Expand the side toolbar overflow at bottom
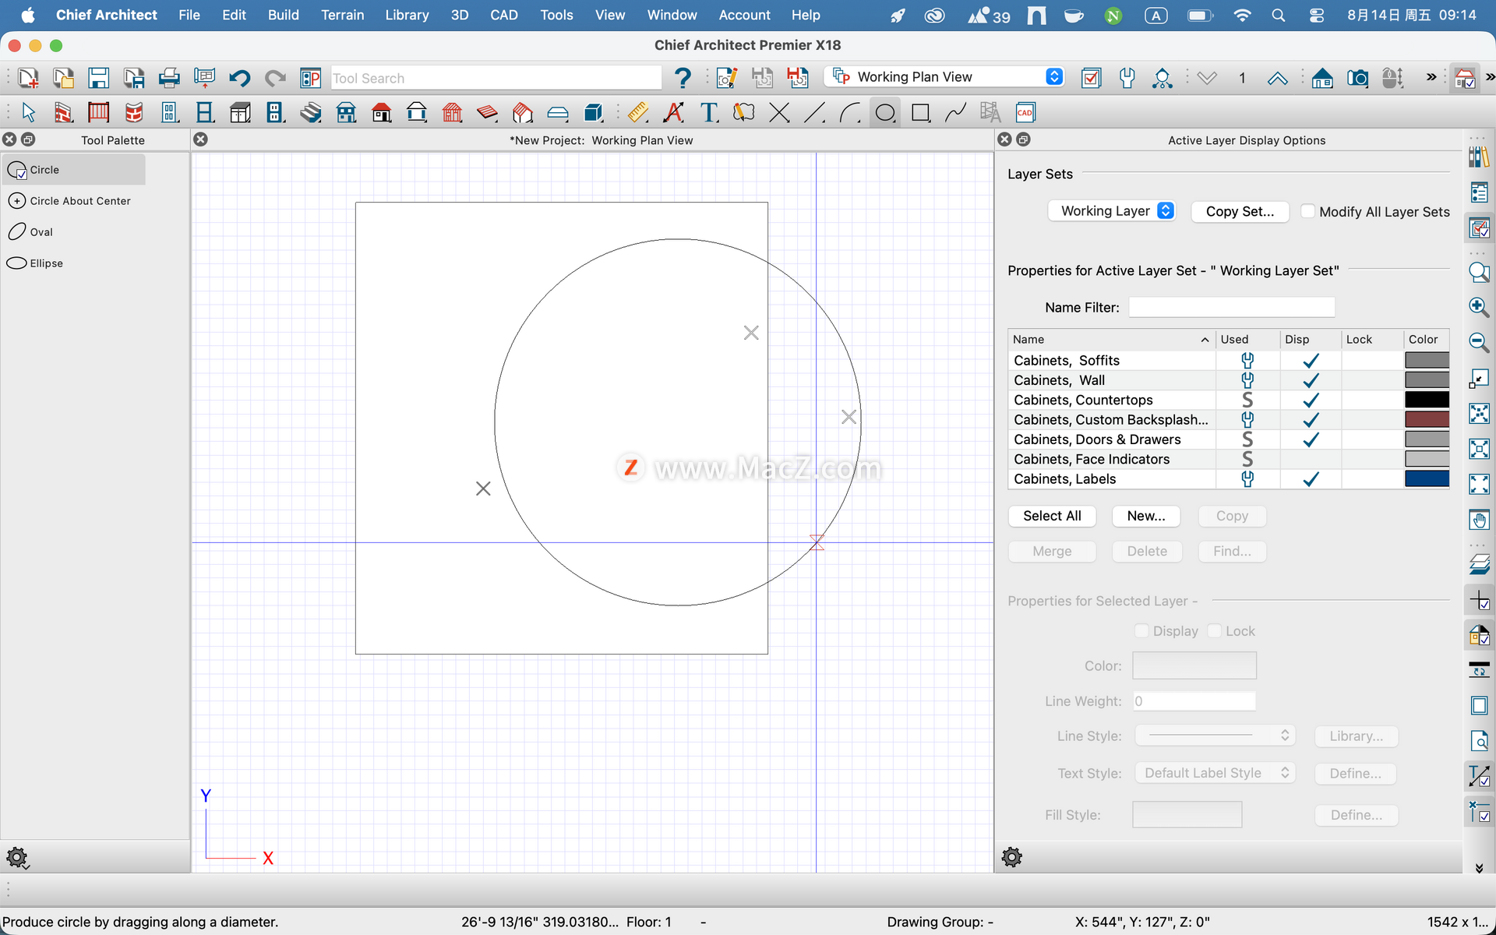The width and height of the screenshot is (1496, 935). coord(1479,868)
